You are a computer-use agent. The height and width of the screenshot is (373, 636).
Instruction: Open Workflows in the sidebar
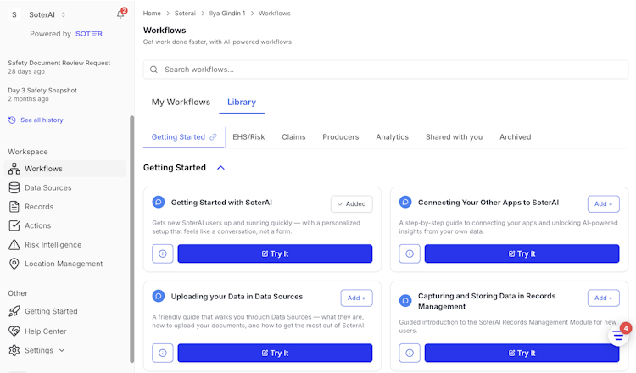tap(65, 169)
